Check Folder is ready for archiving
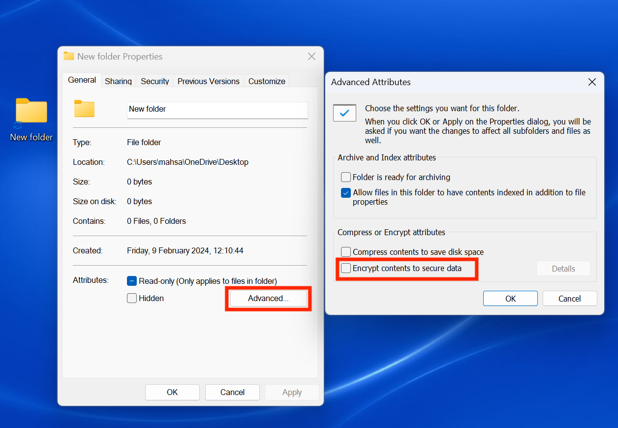This screenshot has width=618, height=428. click(346, 177)
